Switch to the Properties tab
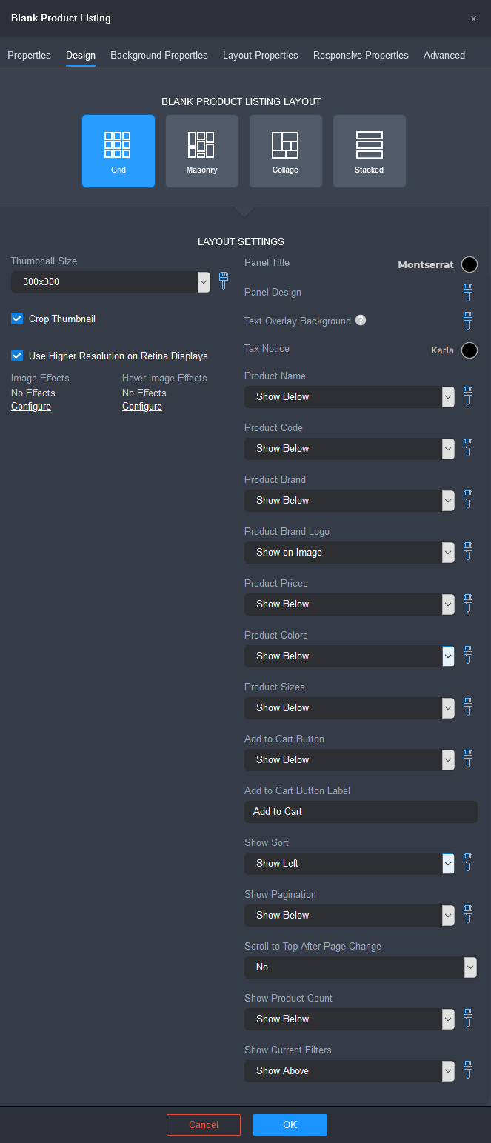 pos(30,56)
